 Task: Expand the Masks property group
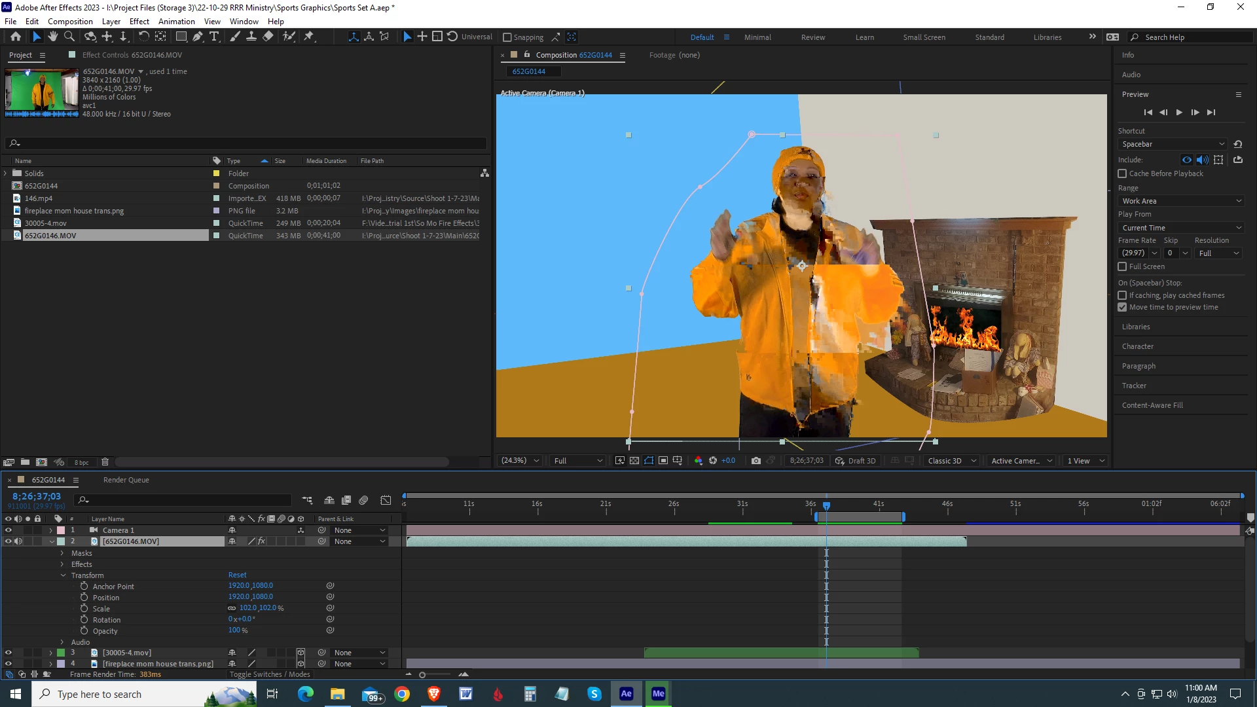point(63,553)
